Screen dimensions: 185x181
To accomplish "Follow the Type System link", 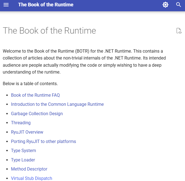I will tap(23, 150).
